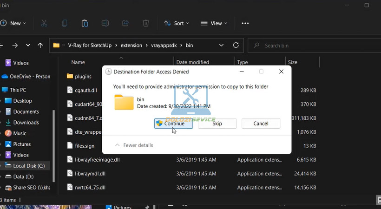
Task: Refresh the current folder view
Action: point(236,46)
